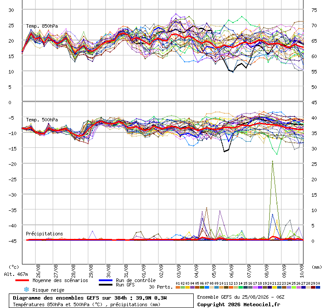Select perturbation 09 steel blue swatch

(217, 287)
